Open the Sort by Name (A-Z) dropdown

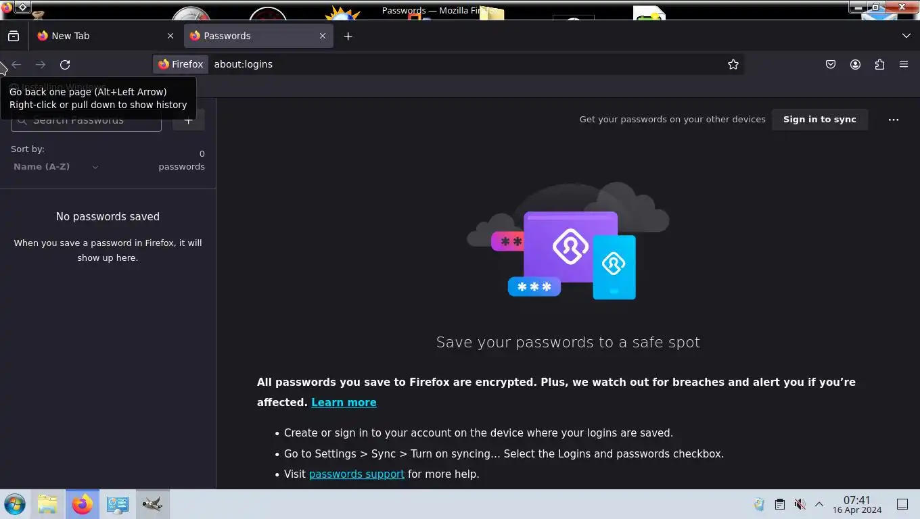pos(55,167)
